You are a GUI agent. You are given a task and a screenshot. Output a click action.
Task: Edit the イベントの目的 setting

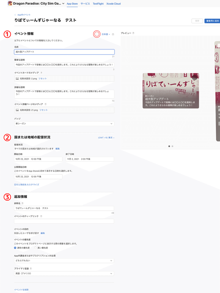(43, 233)
